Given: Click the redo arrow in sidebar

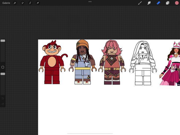Looking at the screenshot, I should [3, 104].
